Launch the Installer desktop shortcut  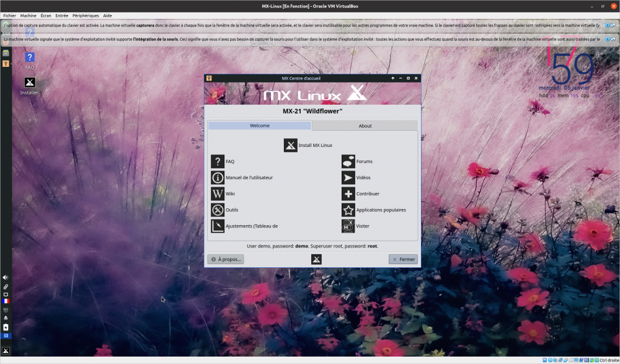pyautogui.click(x=29, y=86)
